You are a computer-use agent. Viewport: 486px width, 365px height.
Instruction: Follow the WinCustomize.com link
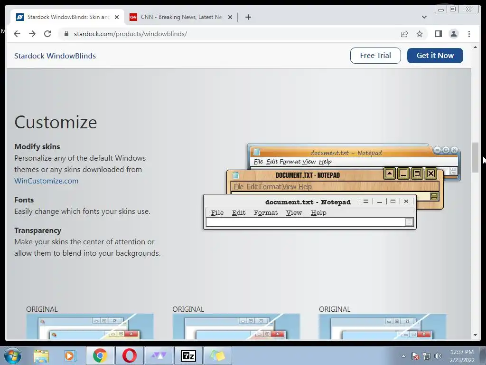(46, 181)
